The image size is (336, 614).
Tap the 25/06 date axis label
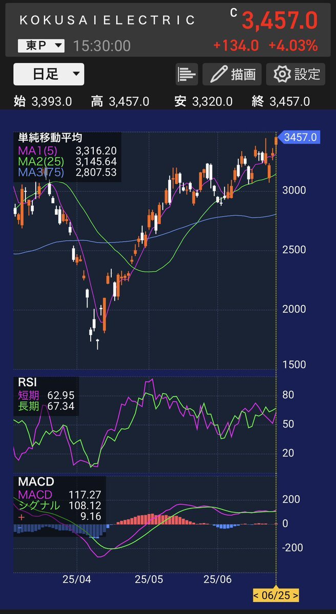coord(218,580)
